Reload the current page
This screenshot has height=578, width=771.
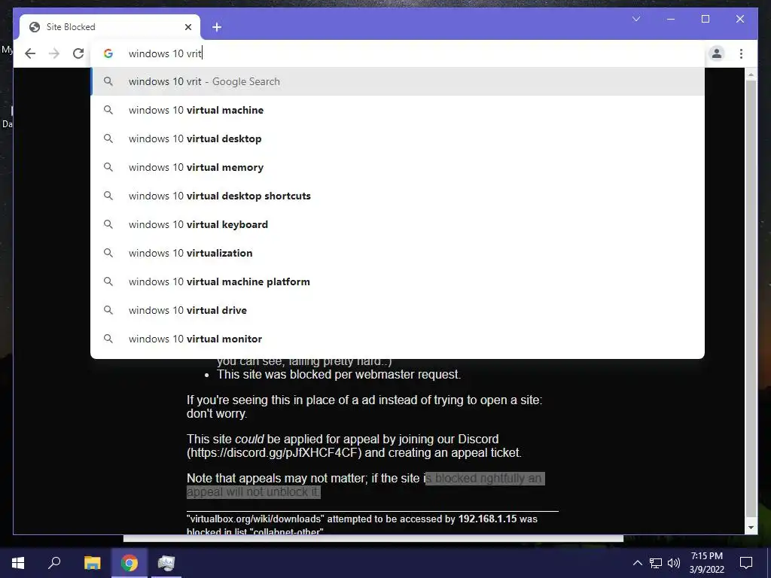[78, 53]
